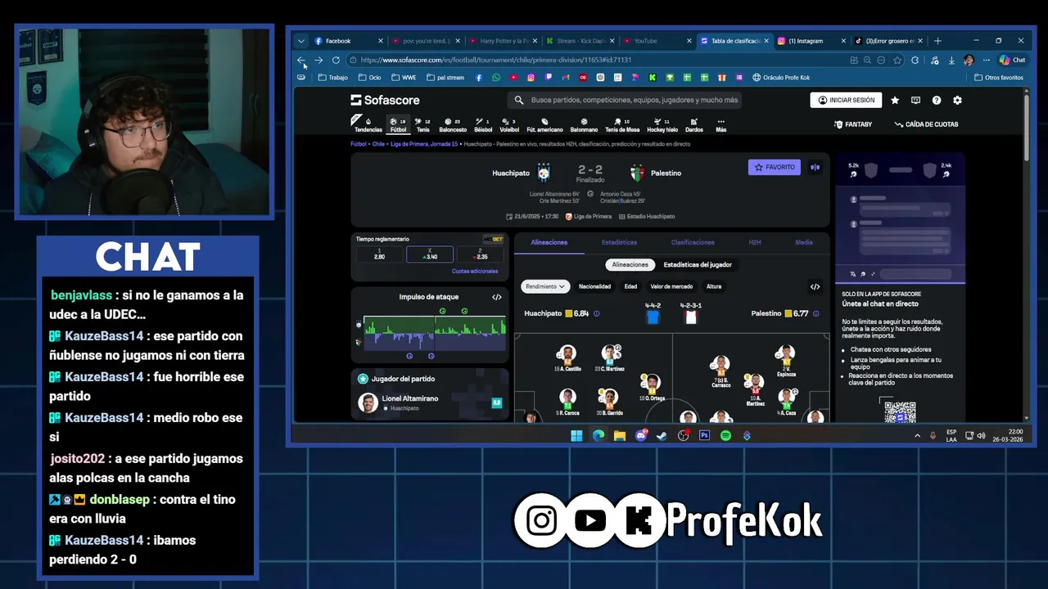Screen dimensions: 1048x589
Task: Select Tendencias sport category
Action: 368,124
